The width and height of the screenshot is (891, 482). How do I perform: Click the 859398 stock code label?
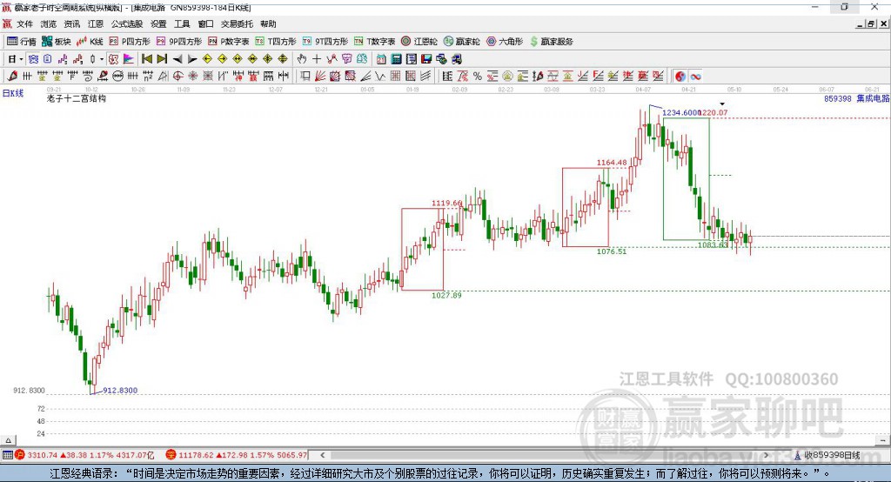tap(838, 98)
